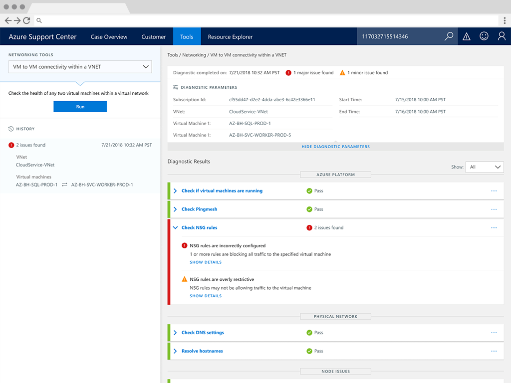Open the Check DNS settings link
Image resolution: width=511 pixels, height=383 pixels.
pyautogui.click(x=203, y=333)
